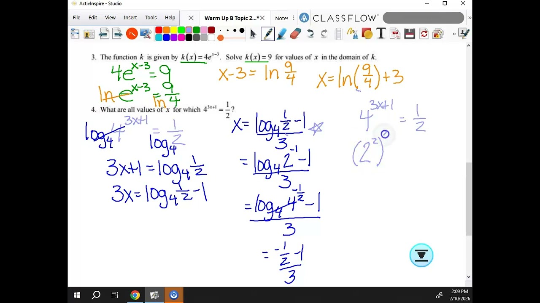Expand the tab bar overflow arrow
The width and height of the screenshot is (540, 303).
[470, 18]
